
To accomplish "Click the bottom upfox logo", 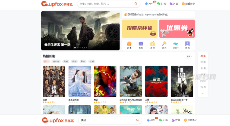I will 58,120.
